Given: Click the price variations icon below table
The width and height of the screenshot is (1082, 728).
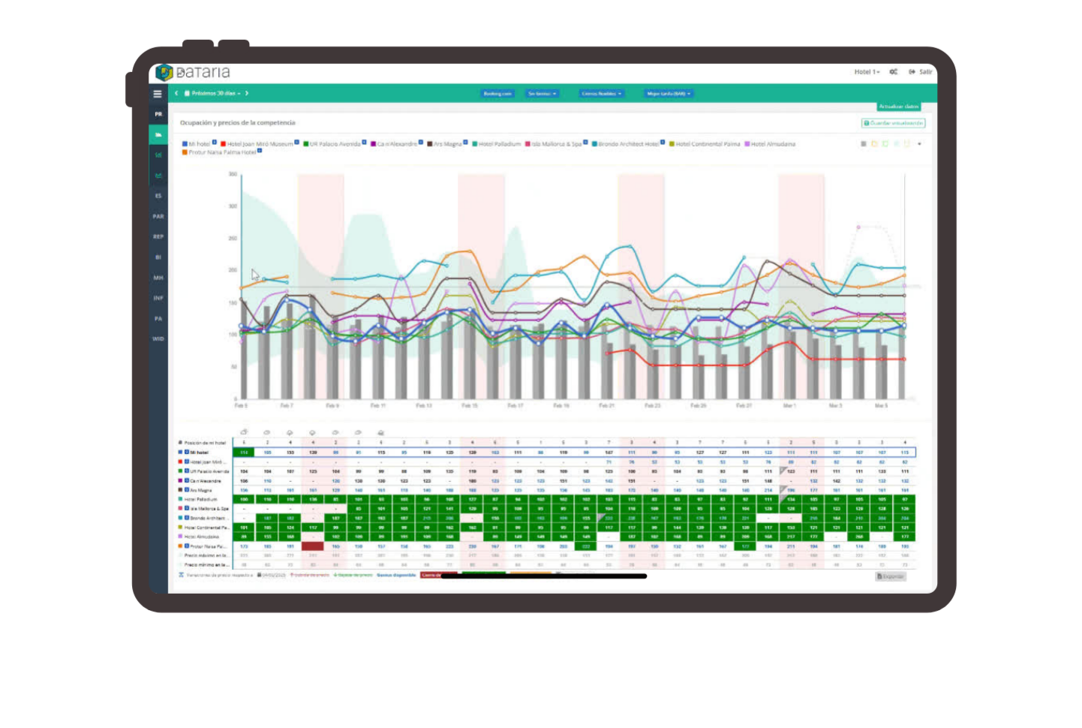Looking at the screenshot, I should pyautogui.click(x=181, y=575).
